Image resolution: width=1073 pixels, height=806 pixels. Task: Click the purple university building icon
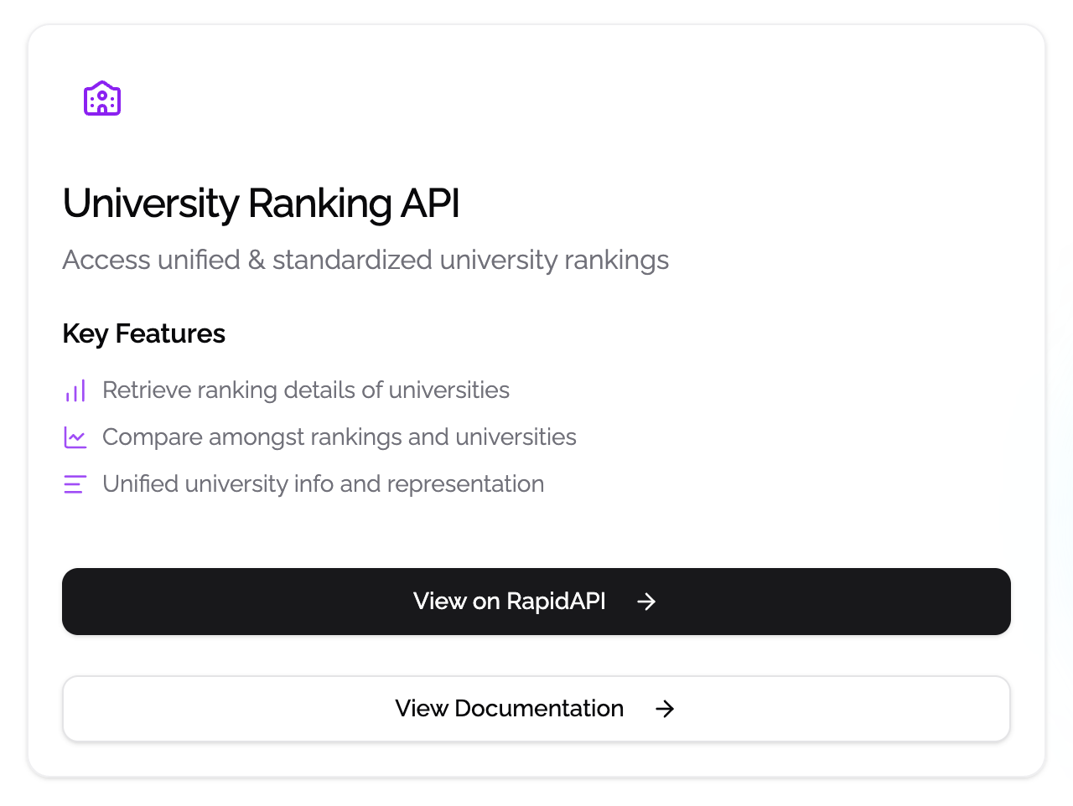[x=102, y=99]
